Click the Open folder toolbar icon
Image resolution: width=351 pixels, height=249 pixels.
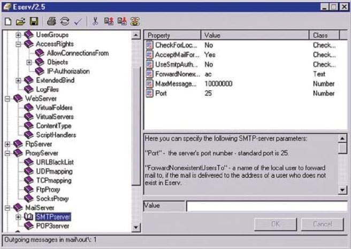[x=20, y=22]
